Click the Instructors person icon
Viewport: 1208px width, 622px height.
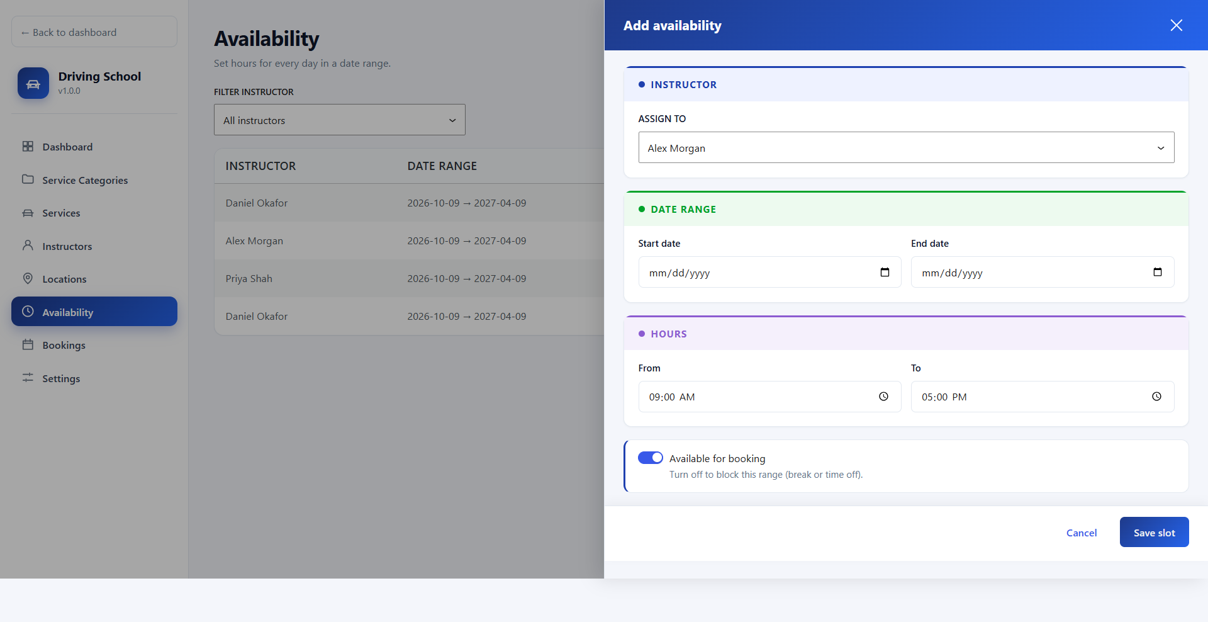click(28, 246)
